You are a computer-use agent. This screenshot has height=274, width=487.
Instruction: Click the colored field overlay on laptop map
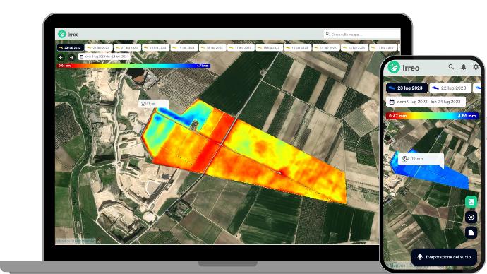point(244,153)
